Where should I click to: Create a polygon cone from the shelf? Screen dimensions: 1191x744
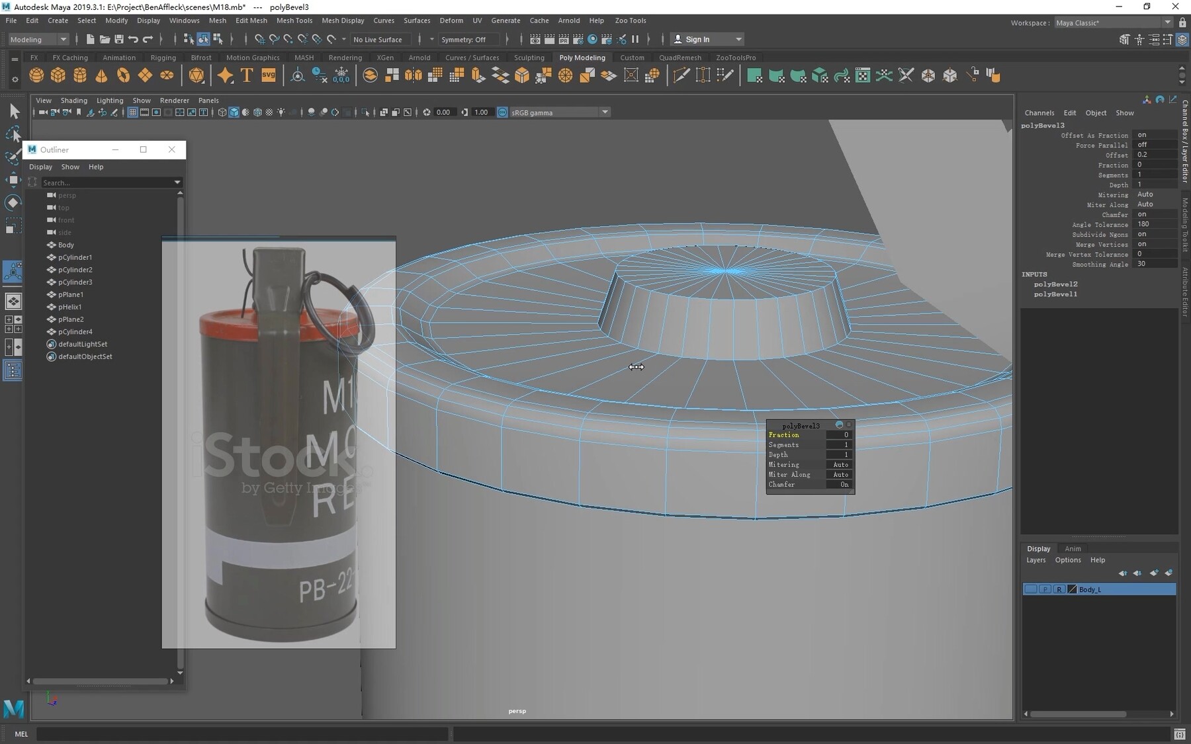point(101,75)
